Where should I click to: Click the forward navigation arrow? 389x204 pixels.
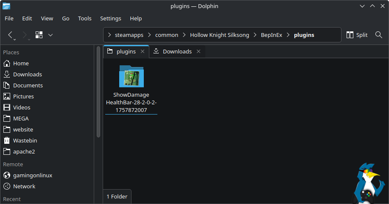click(25, 35)
